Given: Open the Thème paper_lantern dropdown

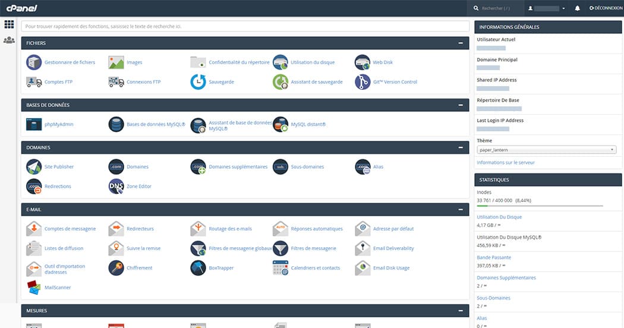Looking at the screenshot, I should [546, 150].
